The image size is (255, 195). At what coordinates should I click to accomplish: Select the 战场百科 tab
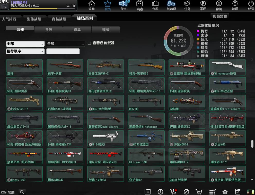pyautogui.click(x=85, y=18)
